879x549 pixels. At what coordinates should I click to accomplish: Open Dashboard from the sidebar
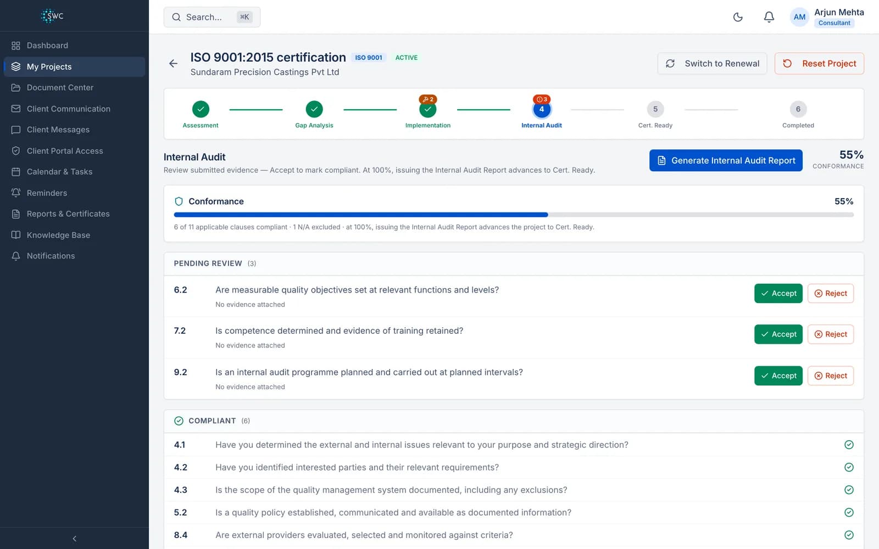74,46
